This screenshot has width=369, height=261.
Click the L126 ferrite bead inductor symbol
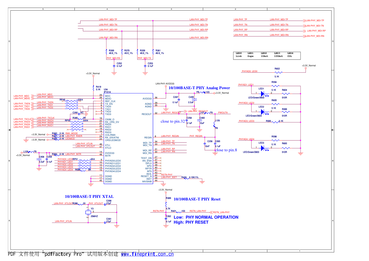[215, 124]
